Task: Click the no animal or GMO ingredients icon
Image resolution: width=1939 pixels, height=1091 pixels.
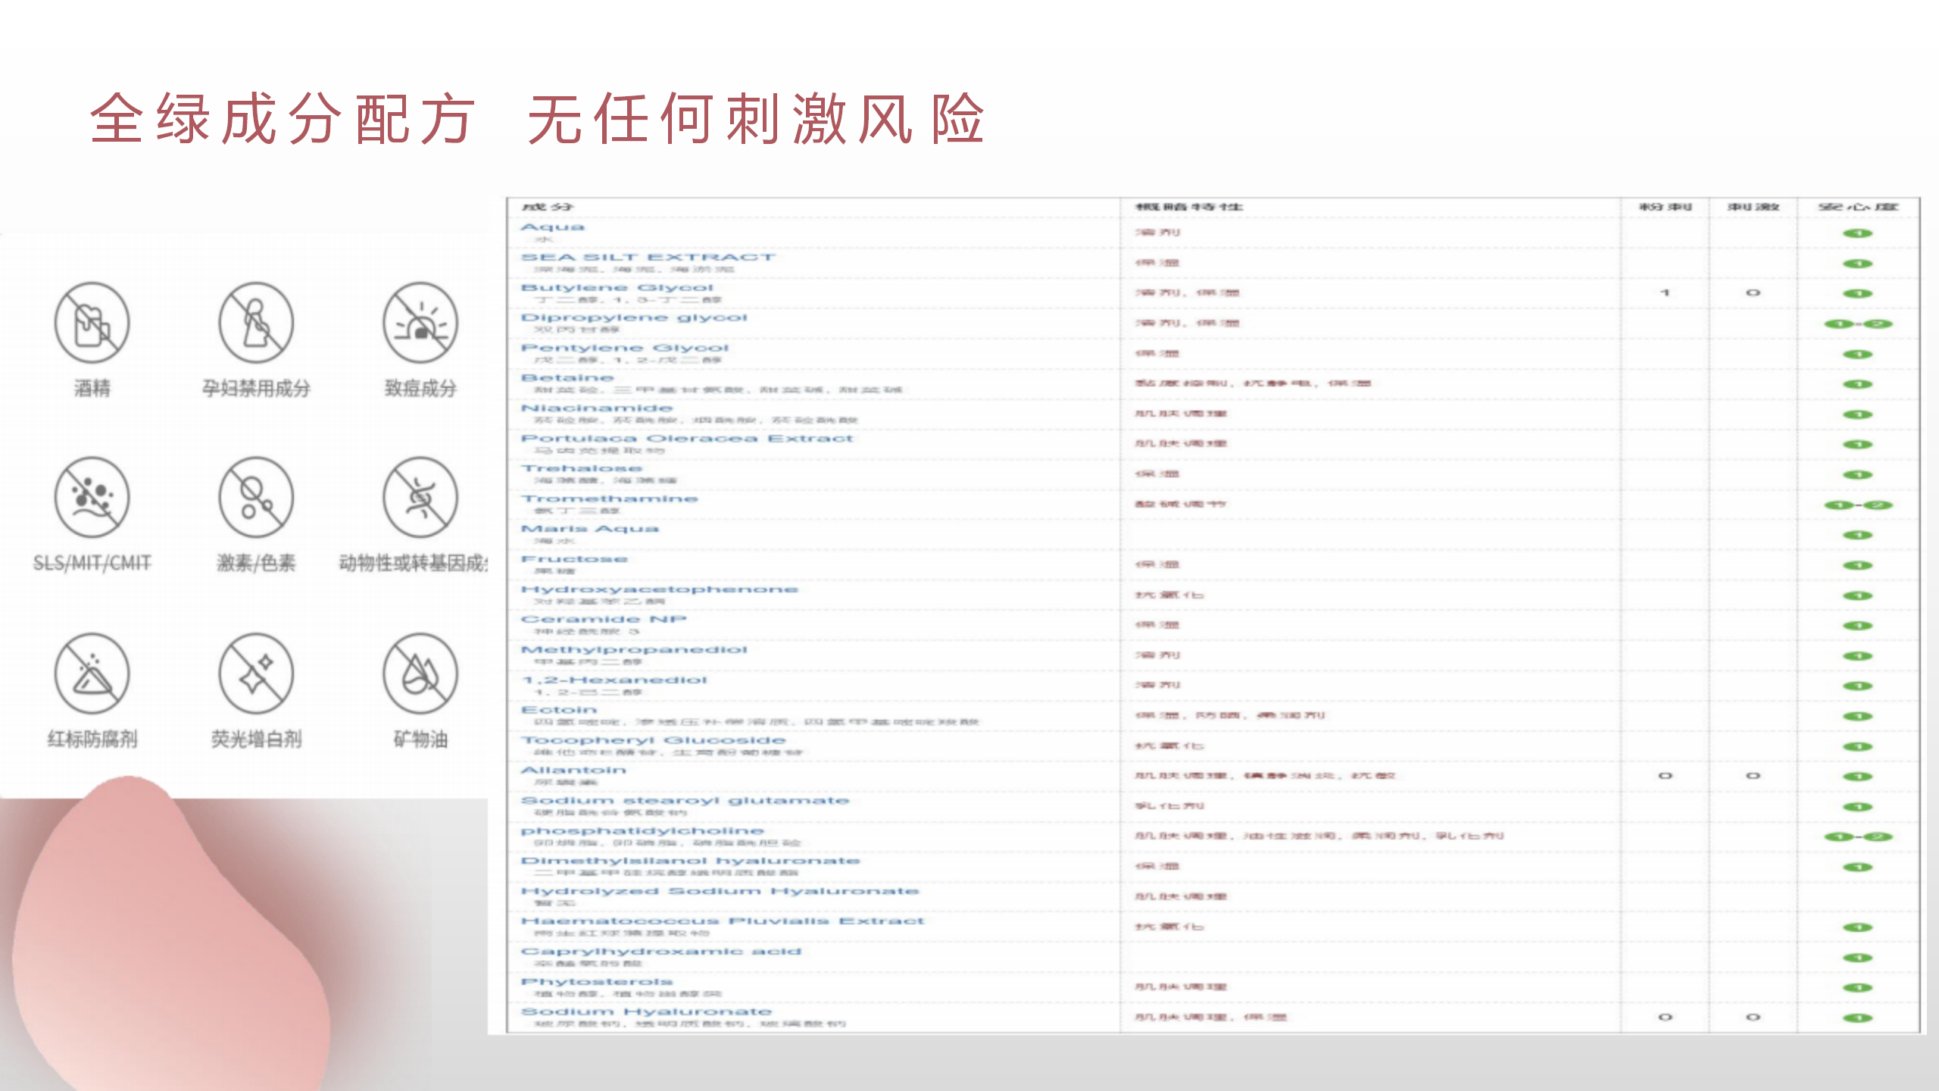Action: pos(420,498)
